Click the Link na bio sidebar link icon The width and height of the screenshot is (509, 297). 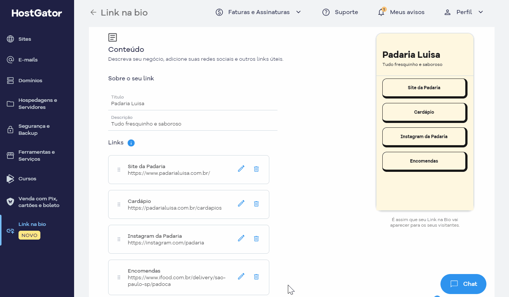click(10, 231)
